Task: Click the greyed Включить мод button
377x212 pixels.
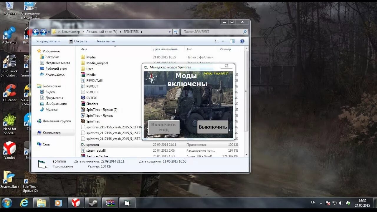Action: pos(164,127)
